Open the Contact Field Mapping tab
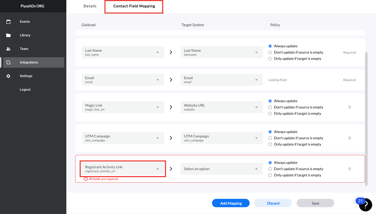 [134, 6]
